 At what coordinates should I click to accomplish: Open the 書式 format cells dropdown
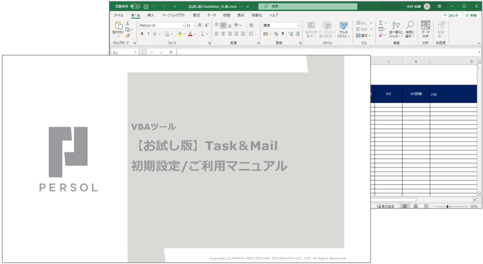point(364,36)
